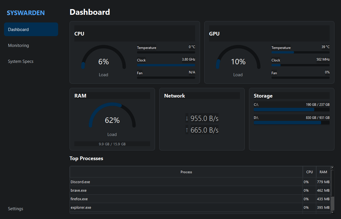Click the SYSWARDEN logo
341x219 pixels.
(x=26, y=13)
